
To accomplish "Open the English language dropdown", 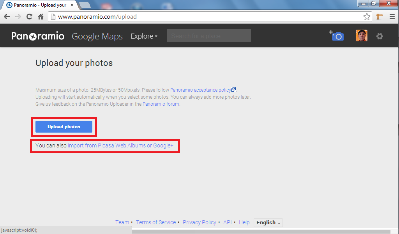I will point(268,223).
